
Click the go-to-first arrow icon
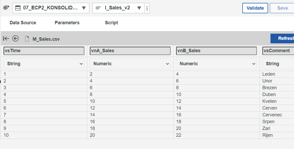point(6,38)
